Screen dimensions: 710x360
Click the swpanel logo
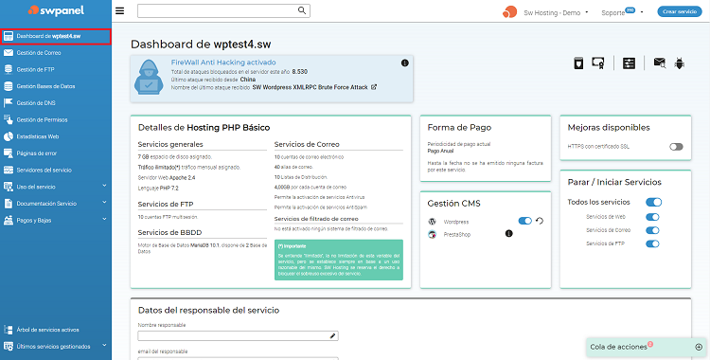tap(56, 10)
